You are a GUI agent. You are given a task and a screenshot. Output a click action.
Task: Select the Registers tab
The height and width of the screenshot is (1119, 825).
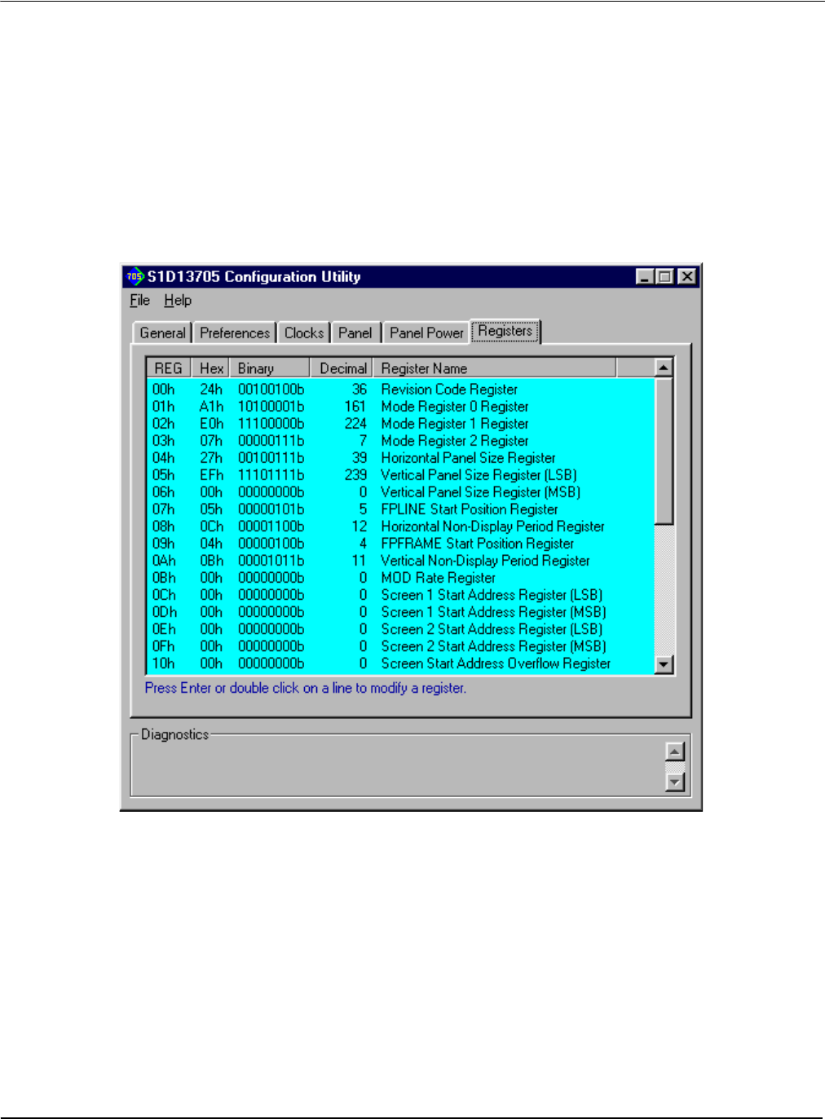(505, 331)
